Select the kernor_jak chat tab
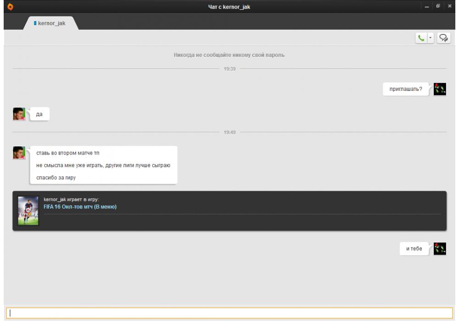Viewport: 459px width, 321px height. [50, 23]
